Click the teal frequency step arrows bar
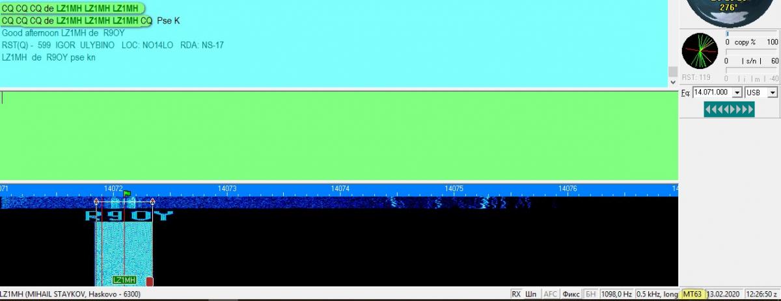 729,110
